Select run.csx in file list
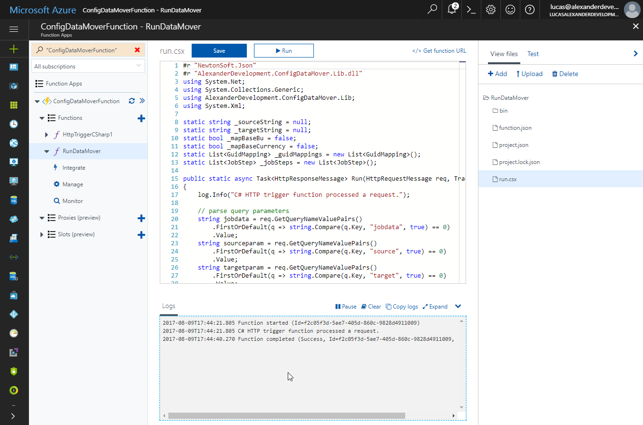The width and height of the screenshot is (643, 425). click(560, 179)
